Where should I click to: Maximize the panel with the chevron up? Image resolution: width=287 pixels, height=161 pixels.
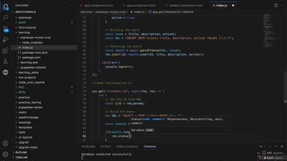click(x=276, y=146)
